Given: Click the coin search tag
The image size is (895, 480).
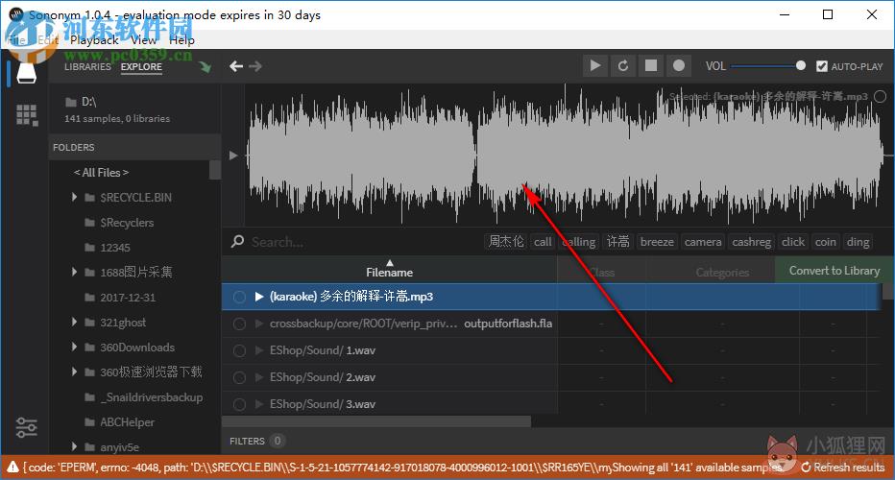Looking at the screenshot, I should (x=825, y=241).
